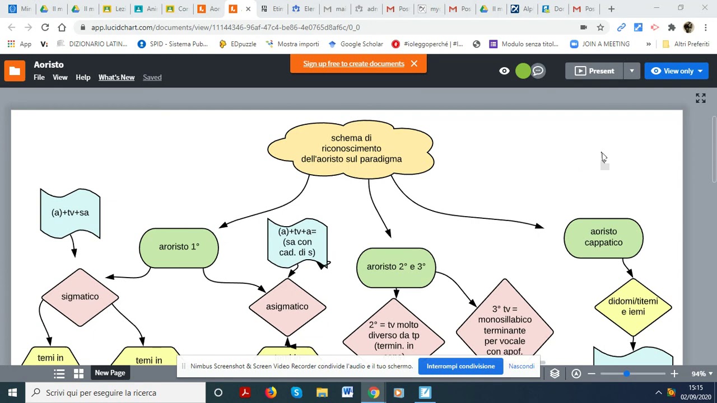Dismiss the sign up banner
This screenshot has height=403, width=717.
(414, 64)
